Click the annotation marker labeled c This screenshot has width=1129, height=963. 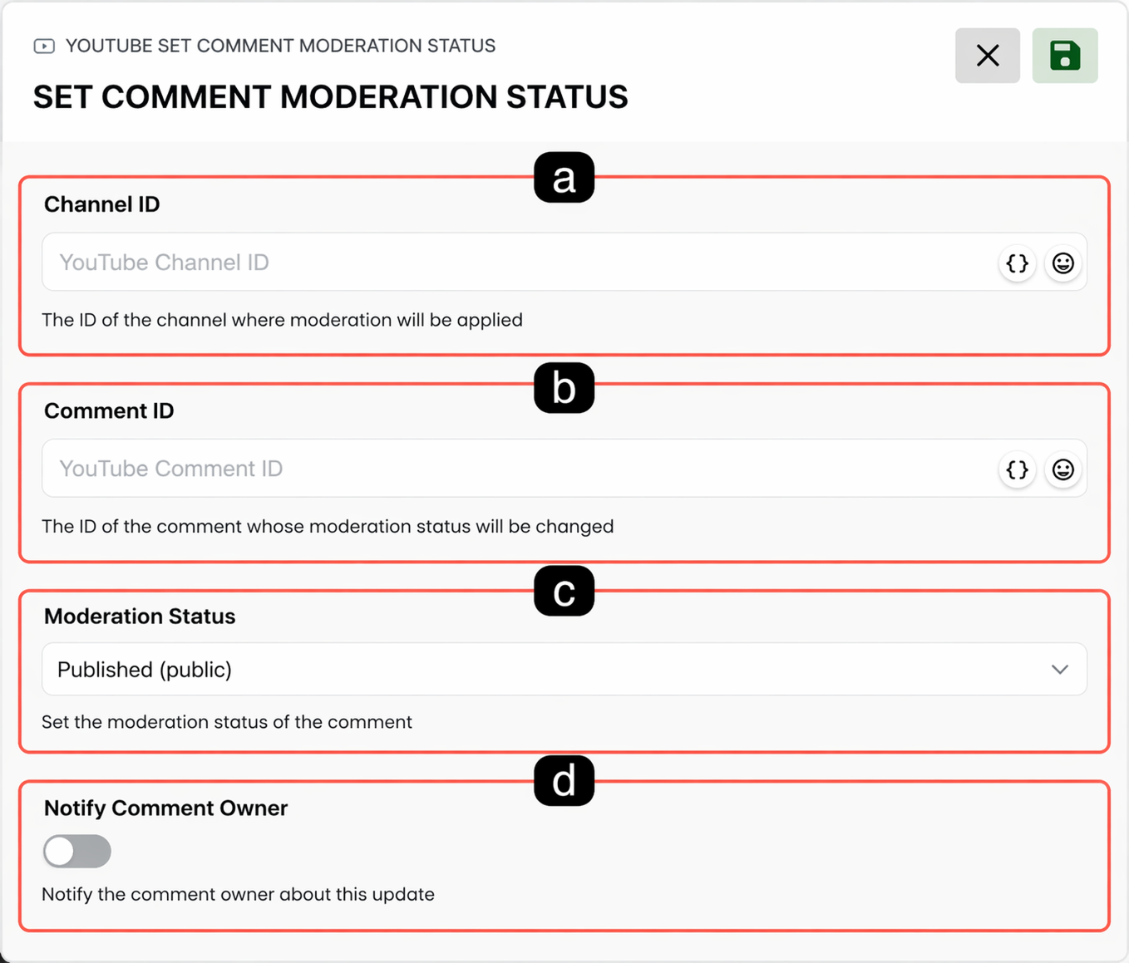pyautogui.click(x=564, y=591)
